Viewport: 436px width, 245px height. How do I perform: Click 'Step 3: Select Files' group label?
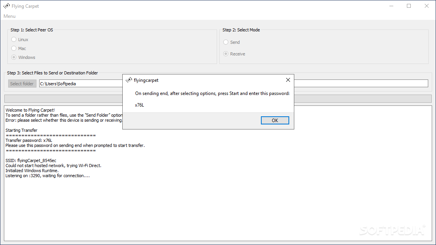tap(52, 73)
